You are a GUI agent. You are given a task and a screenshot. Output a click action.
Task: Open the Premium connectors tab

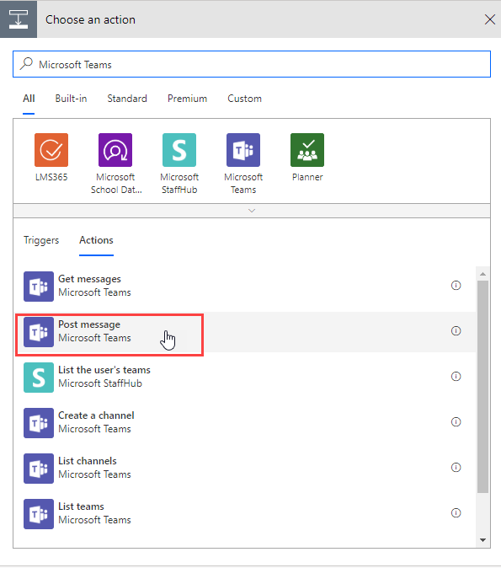click(187, 99)
